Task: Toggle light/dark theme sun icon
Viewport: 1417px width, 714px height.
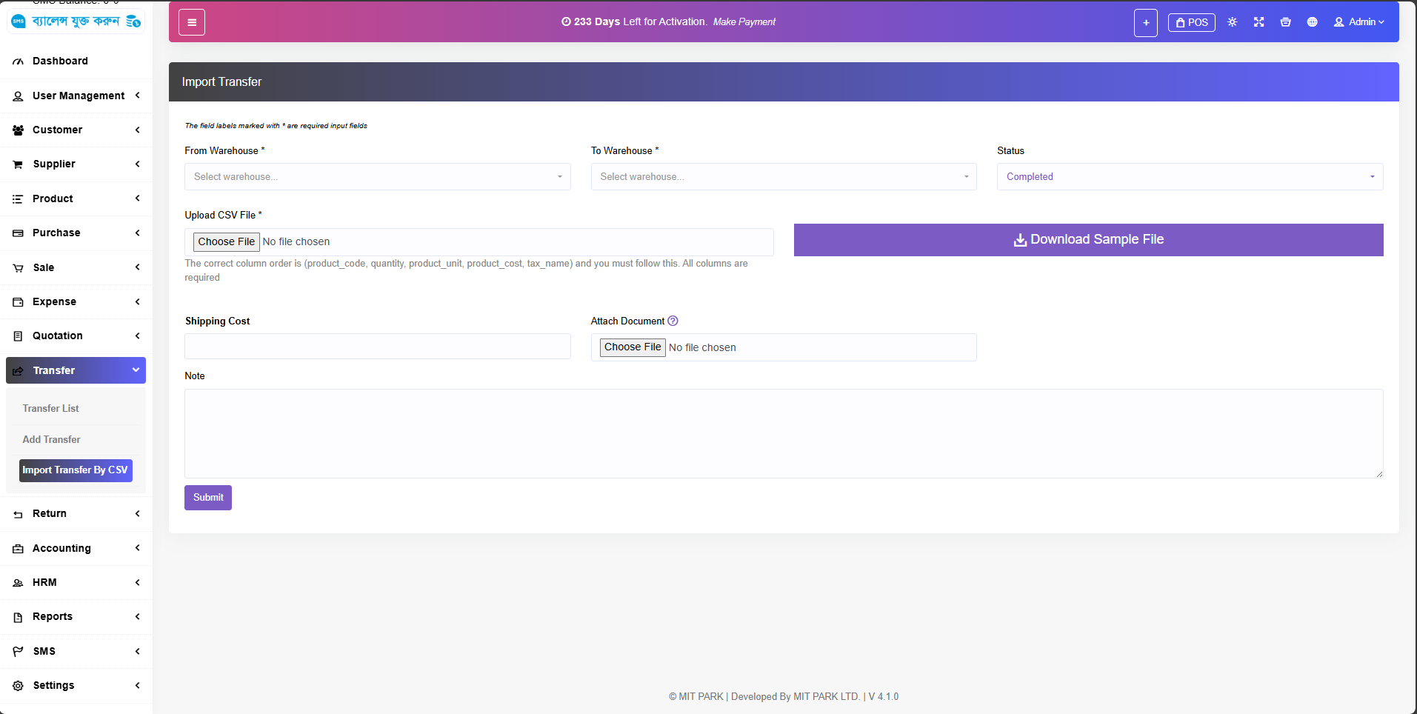Action: click(1232, 22)
